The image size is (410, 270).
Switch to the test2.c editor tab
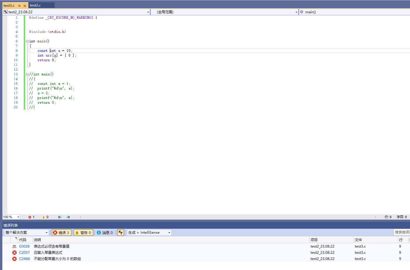tap(35, 5)
